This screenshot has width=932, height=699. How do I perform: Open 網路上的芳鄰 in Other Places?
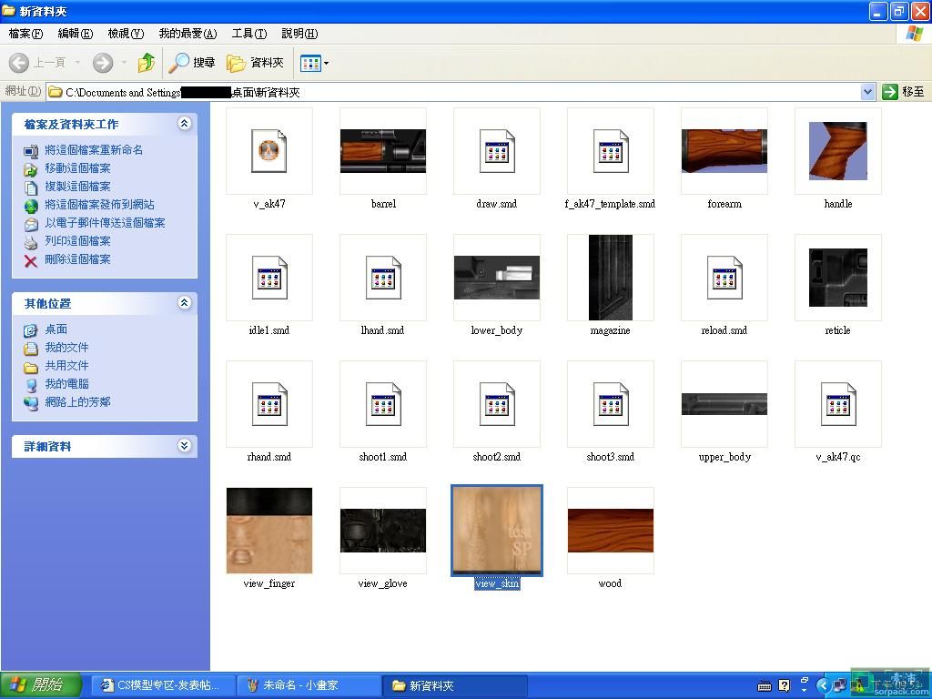[78, 401]
